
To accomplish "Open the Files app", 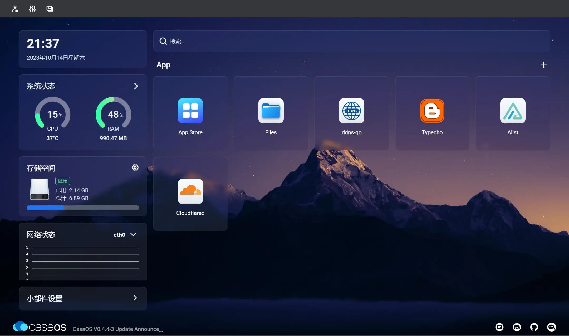I will pyautogui.click(x=271, y=111).
